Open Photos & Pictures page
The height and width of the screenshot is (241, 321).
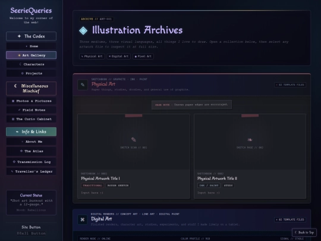tap(31, 101)
